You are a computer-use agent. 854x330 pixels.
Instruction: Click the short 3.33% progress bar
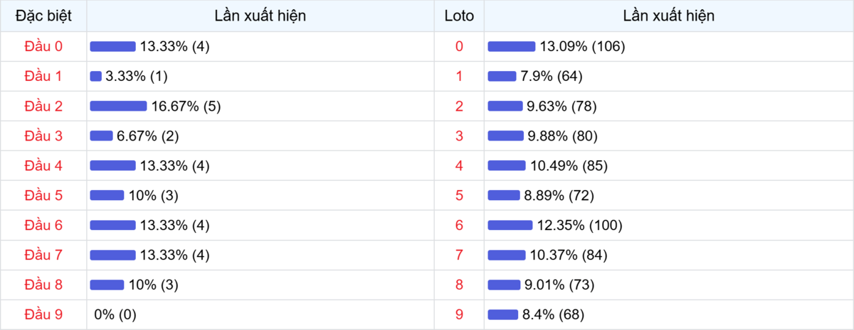[96, 77]
